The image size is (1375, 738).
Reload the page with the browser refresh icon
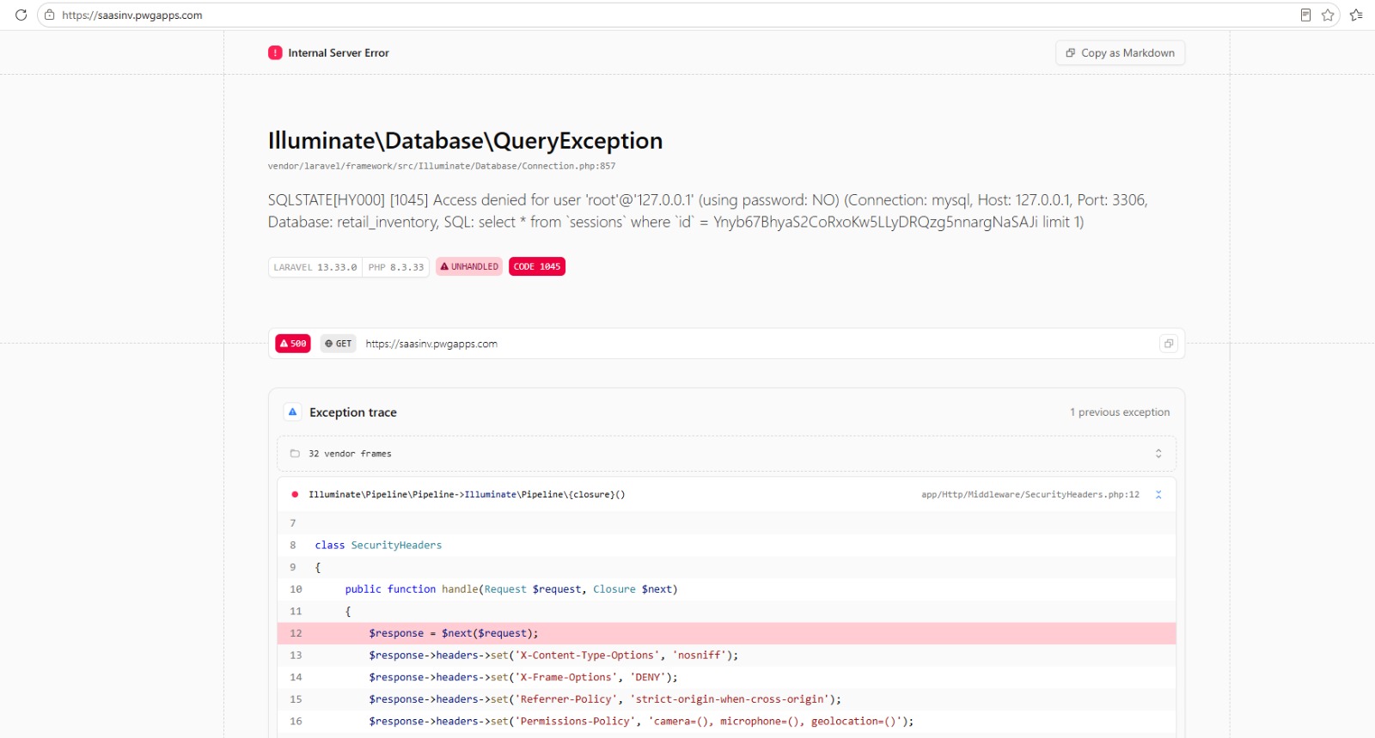(21, 15)
